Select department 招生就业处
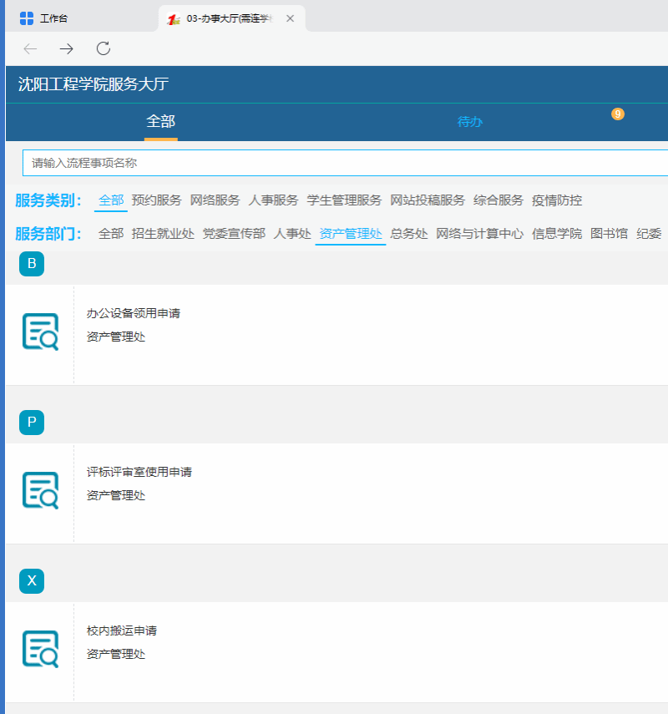The image size is (668, 714). click(163, 234)
